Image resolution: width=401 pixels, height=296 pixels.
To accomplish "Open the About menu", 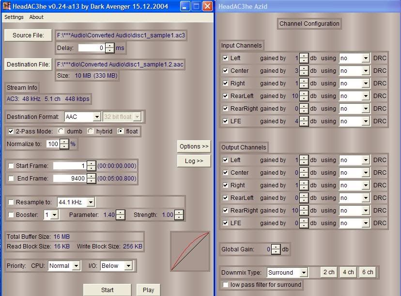I will [x=36, y=17].
